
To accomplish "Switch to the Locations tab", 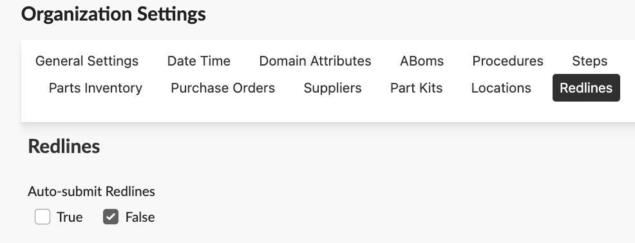I will [501, 87].
